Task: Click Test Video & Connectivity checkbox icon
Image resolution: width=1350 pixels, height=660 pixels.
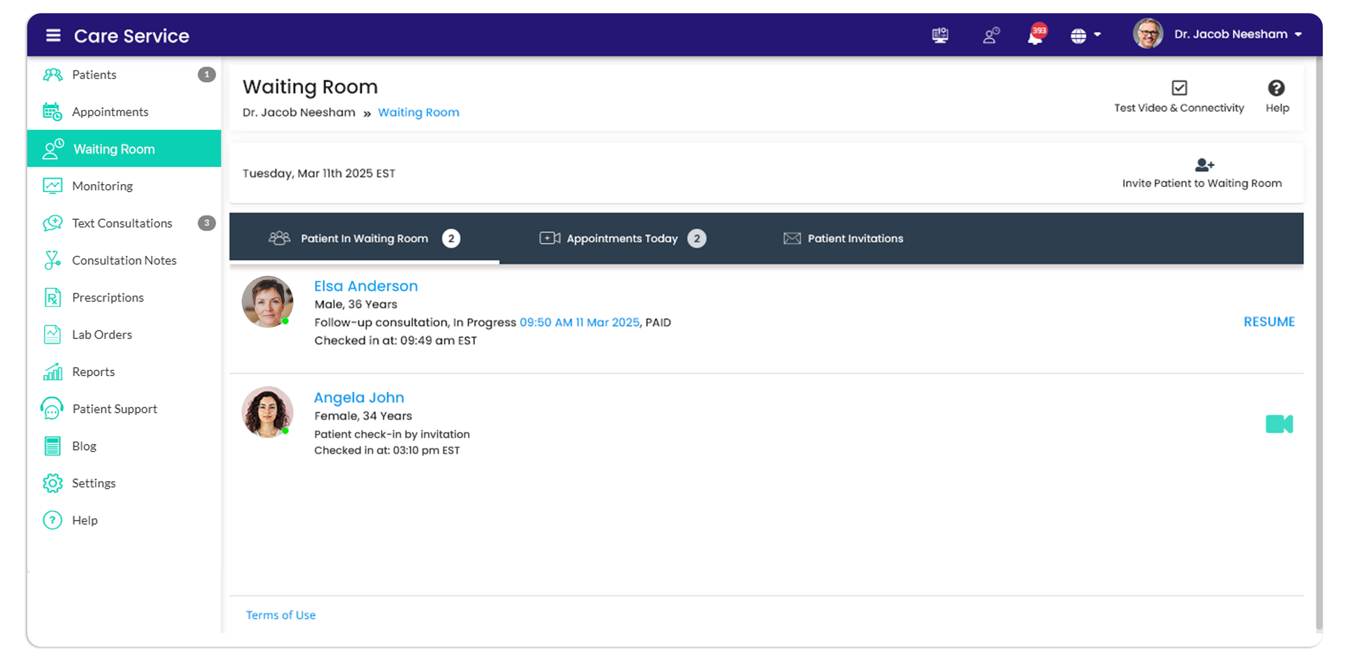Action: click(x=1179, y=87)
